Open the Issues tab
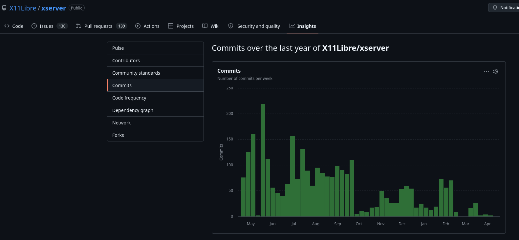Image resolution: width=519 pixels, height=240 pixels. pos(50,26)
